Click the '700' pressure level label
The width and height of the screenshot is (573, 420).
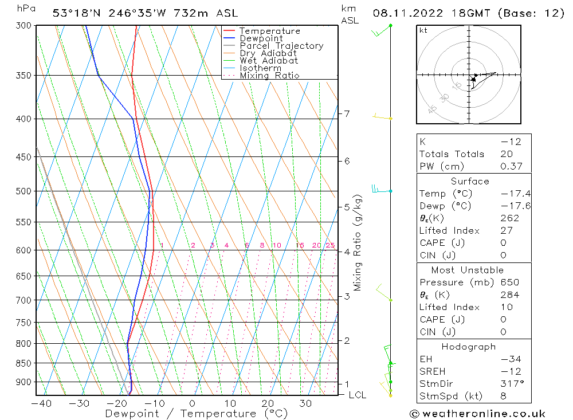tap(23, 300)
